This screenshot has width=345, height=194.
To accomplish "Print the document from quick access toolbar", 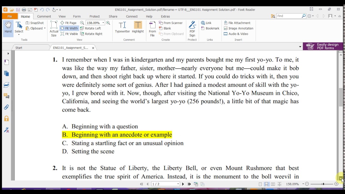I will (x=24, y=10).
